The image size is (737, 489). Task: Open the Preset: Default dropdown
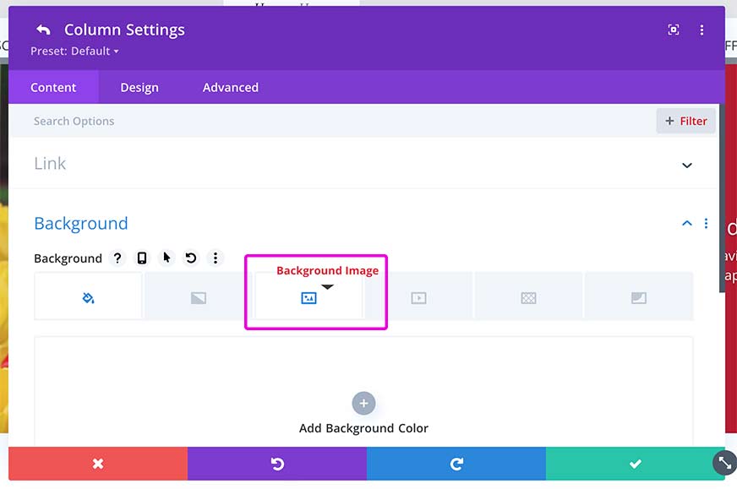pyautogui.click(x=74, y=52)
